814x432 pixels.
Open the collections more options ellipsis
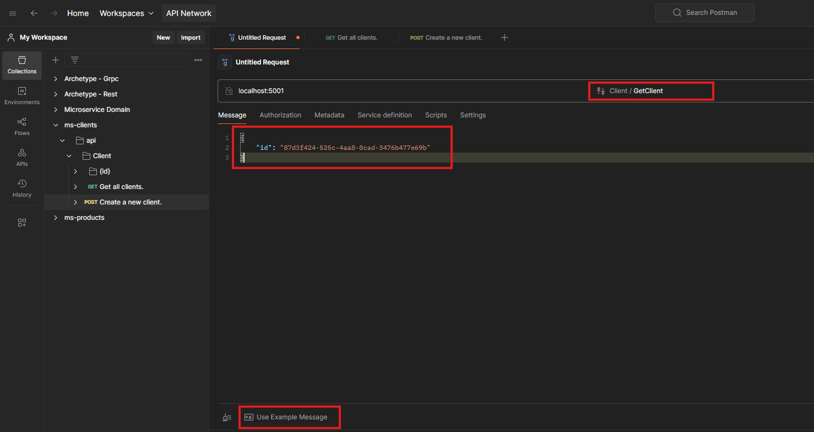[198, 60]
